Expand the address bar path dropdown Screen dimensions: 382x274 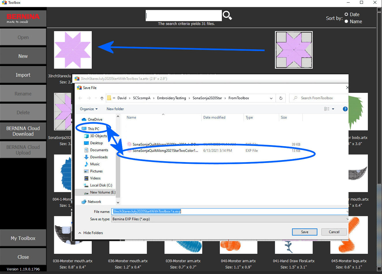pos(271,98)
